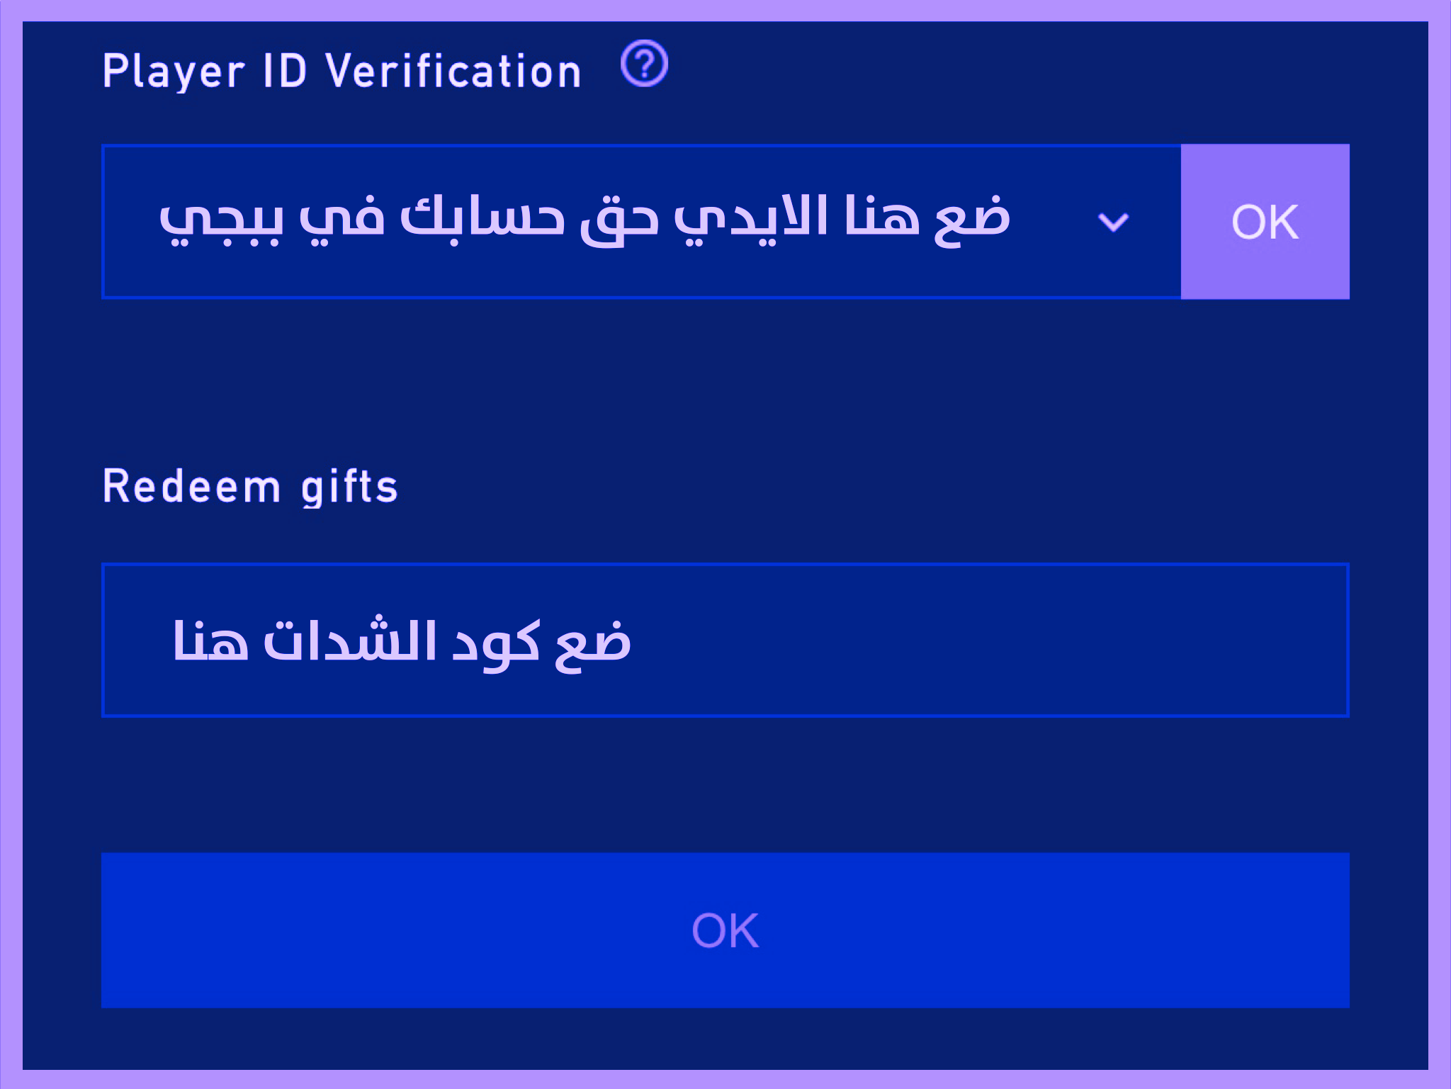Place cursor in the UC code box
1451x1089 pixels.
[725, 640]
